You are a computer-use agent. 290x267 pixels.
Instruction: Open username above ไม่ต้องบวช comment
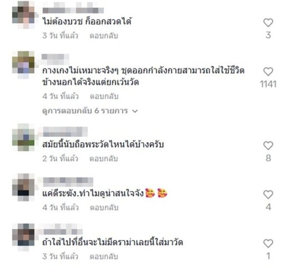(x=73, y=8)
